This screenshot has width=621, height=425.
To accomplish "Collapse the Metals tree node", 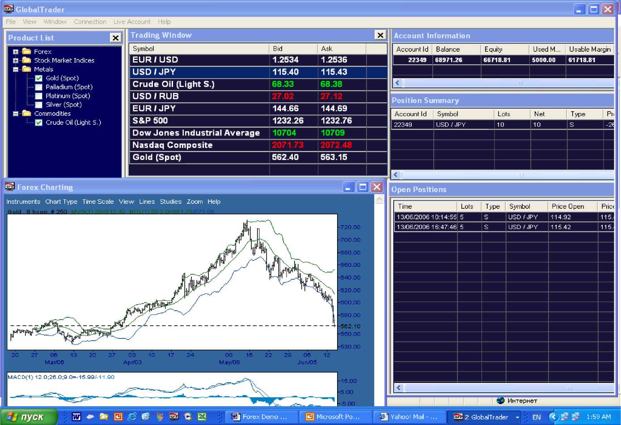I will pos(16,69).
